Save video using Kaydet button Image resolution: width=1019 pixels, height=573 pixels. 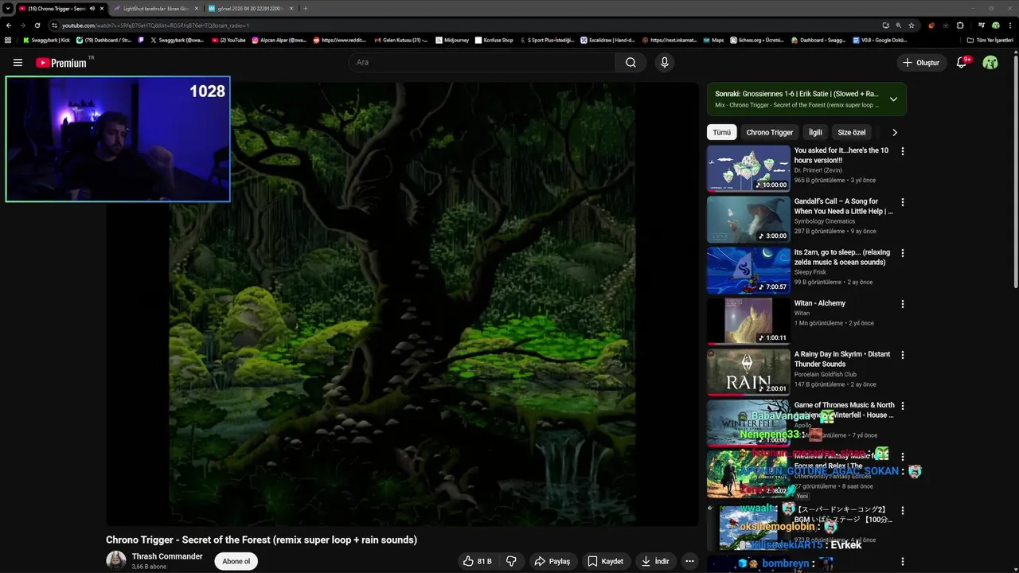coord(606,561)
